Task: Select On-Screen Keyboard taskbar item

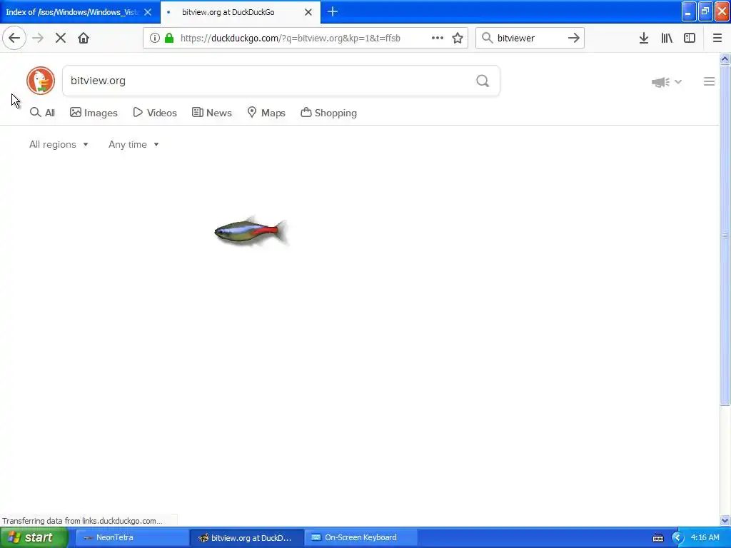Action: point(361,538)
